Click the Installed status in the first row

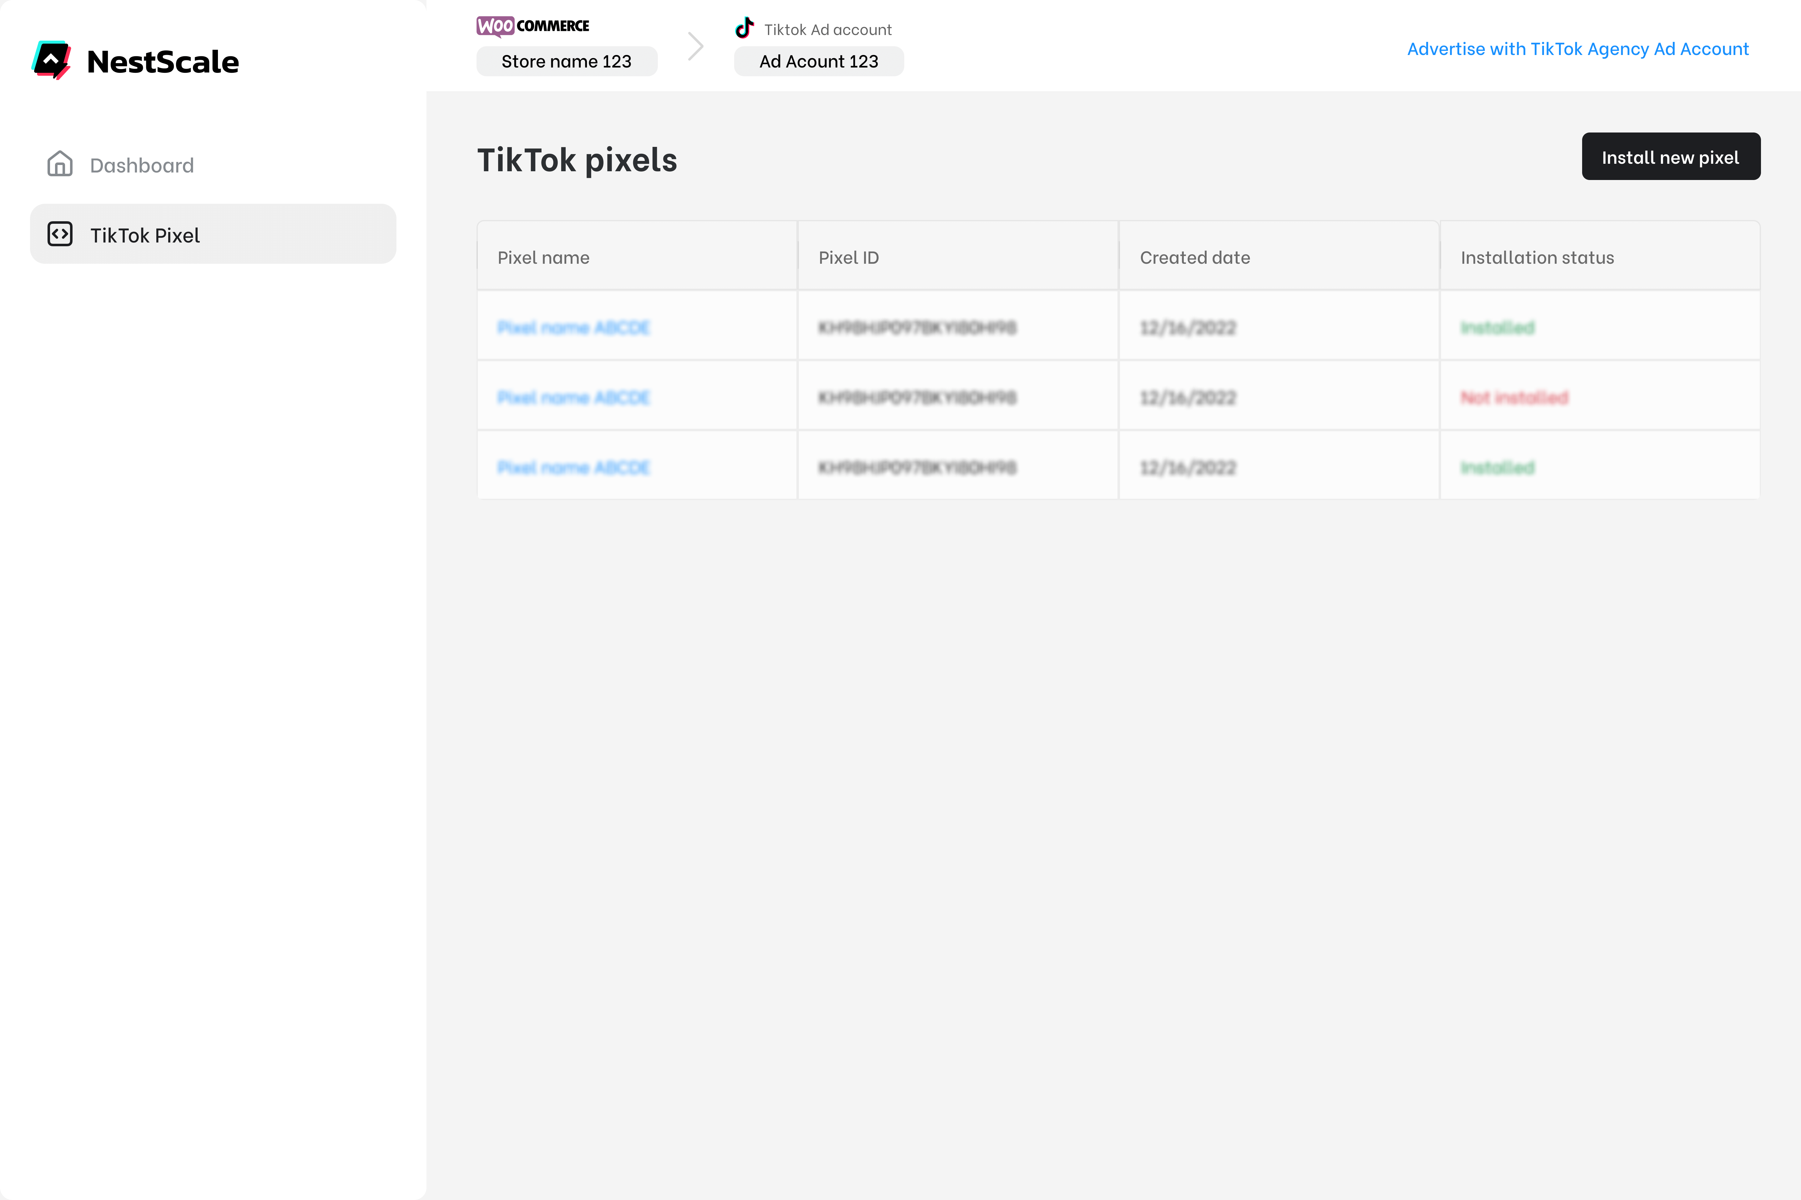(x=1497, y=327)
